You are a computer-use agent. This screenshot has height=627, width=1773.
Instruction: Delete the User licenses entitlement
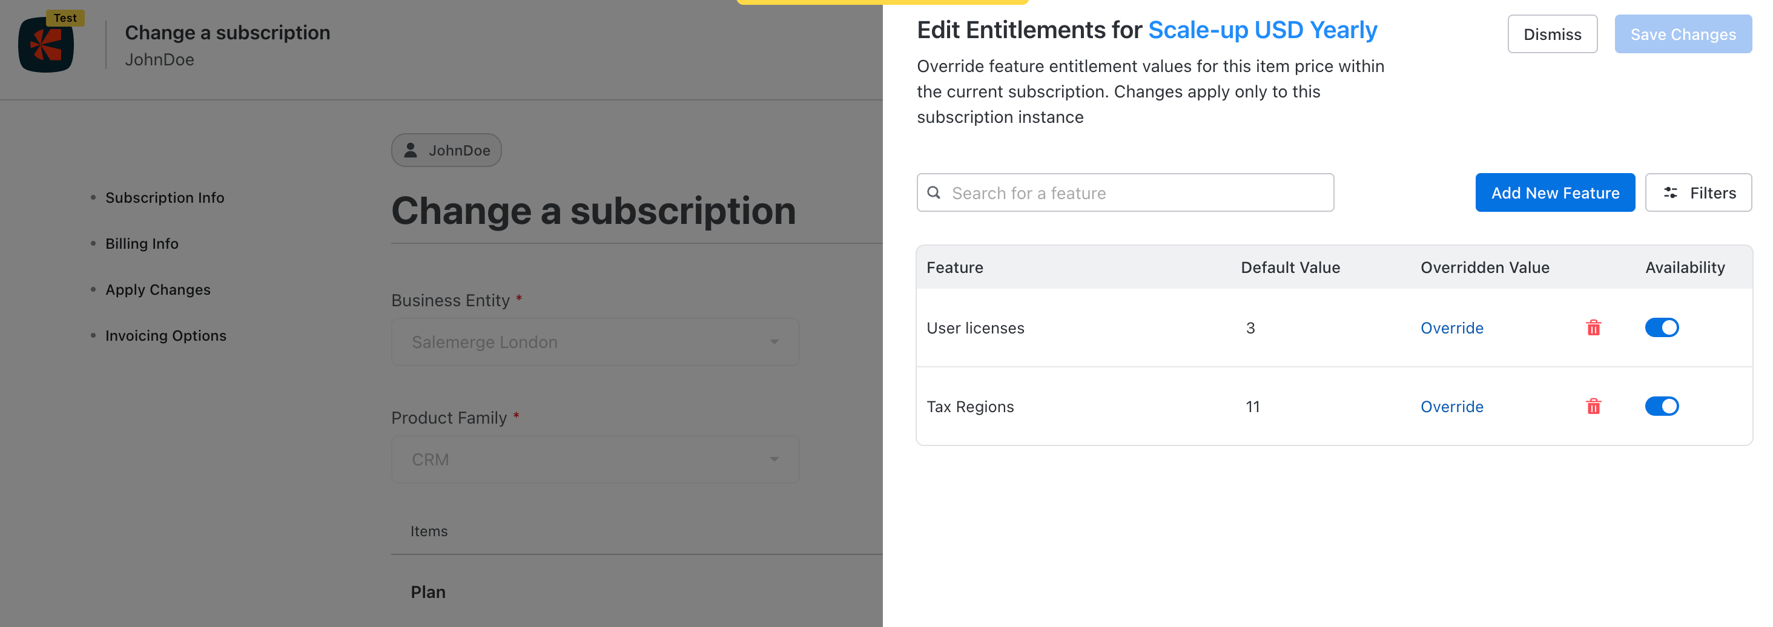pos(1593,327)
